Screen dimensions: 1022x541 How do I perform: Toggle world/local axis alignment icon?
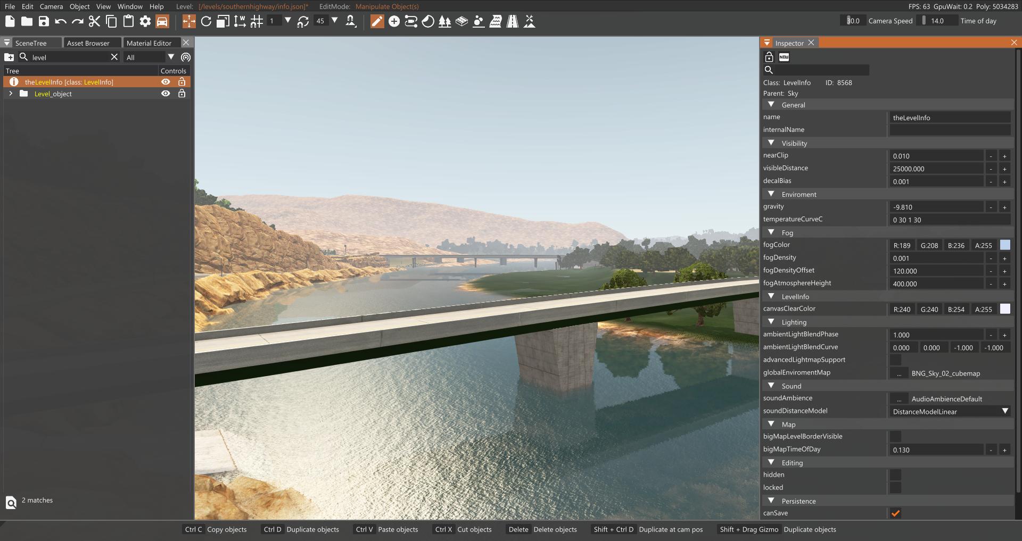coord(240,21)
